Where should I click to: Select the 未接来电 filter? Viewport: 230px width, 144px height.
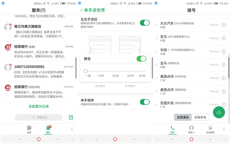[200, 117]
